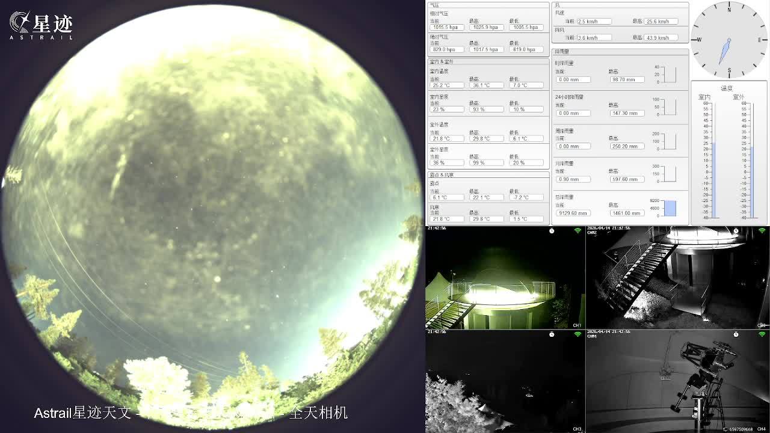The height and width of the screenshot is (433, 770).
Task: Click the timer icon on the CAM2 feed
Action: pos(736,230)
